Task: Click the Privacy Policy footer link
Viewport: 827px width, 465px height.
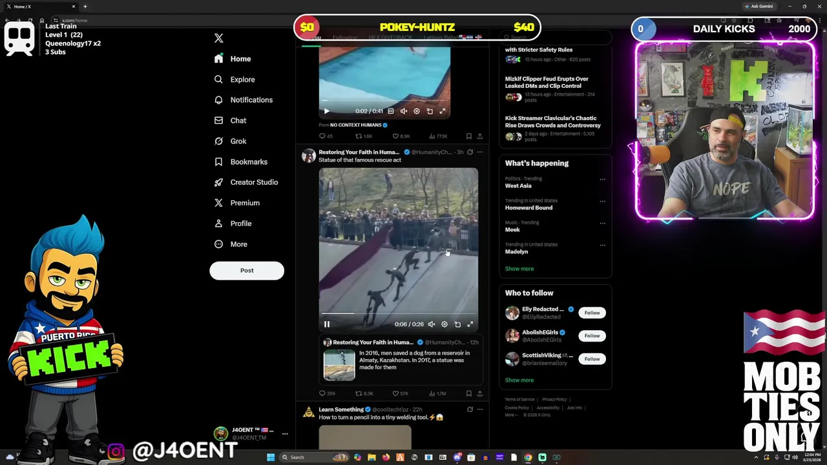Action: (x=554, y=399)
